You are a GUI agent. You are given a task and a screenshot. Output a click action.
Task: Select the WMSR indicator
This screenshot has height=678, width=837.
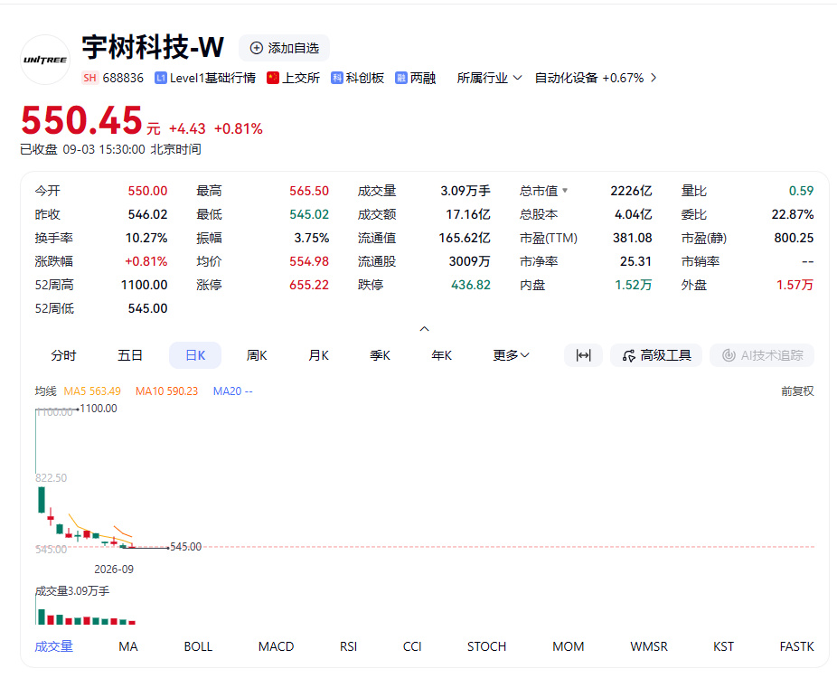pos(649,646)
